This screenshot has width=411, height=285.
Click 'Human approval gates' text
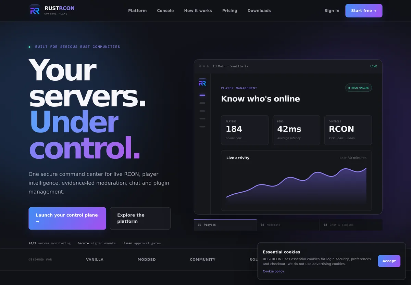click(x=141, y=243)
